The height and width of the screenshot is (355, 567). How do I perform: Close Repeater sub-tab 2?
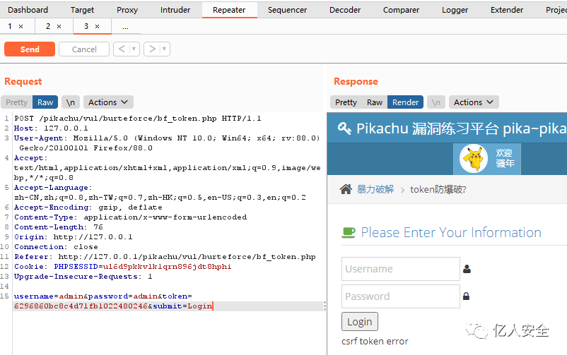[x=59, y=26]
